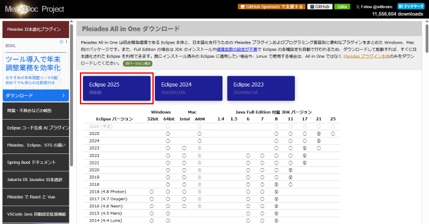Open Eclipse 2022 Windows 64bit download circle

tap(168, 156)
